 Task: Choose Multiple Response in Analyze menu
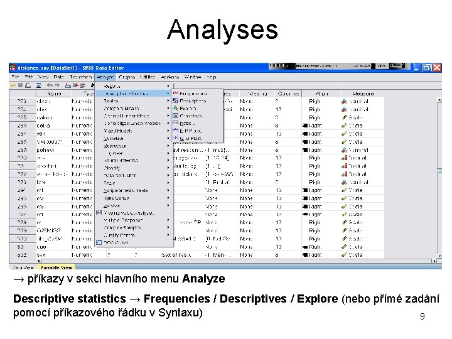click(x=134, y=220)
